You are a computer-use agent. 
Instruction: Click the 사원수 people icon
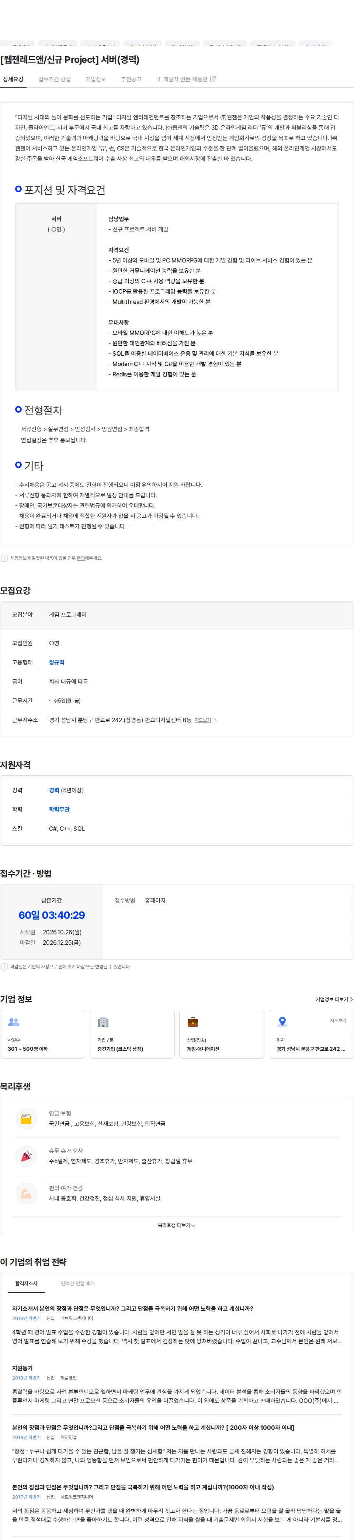14,1022
